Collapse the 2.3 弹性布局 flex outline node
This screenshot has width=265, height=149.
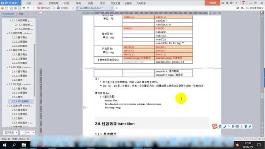pyautogui.click(x=7, y=50)
